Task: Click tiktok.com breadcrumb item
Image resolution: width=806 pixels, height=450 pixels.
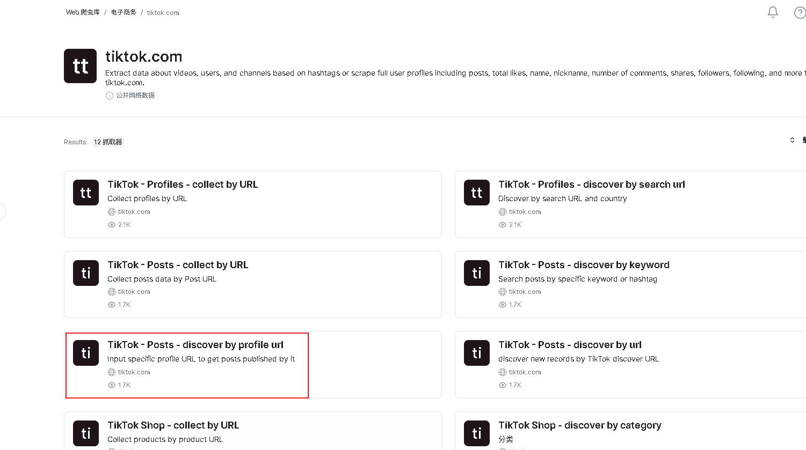Action: (x=163, y=13)
